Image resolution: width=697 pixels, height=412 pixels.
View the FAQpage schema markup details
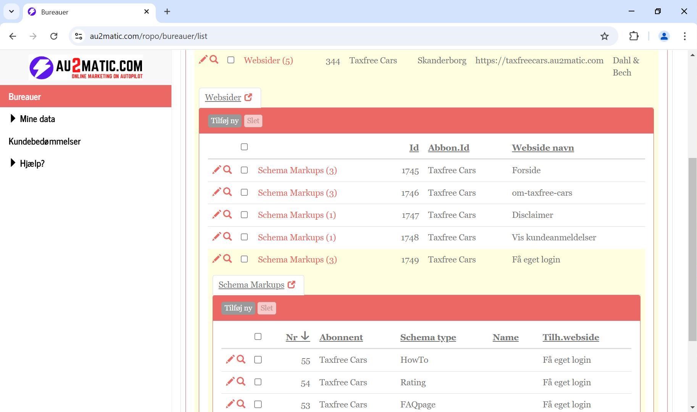(x=241, y=404)
